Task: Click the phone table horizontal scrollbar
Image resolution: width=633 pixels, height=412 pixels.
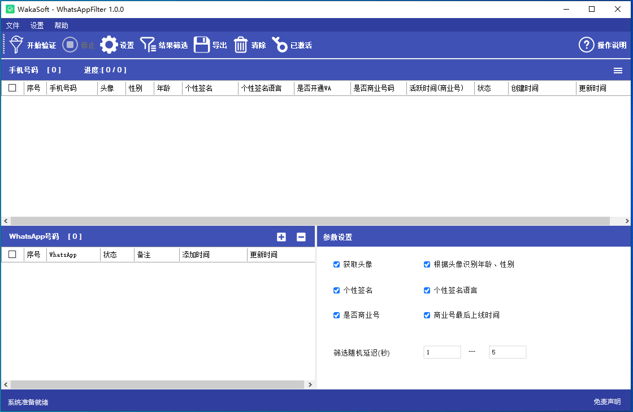Action: [x=310, y=221]
